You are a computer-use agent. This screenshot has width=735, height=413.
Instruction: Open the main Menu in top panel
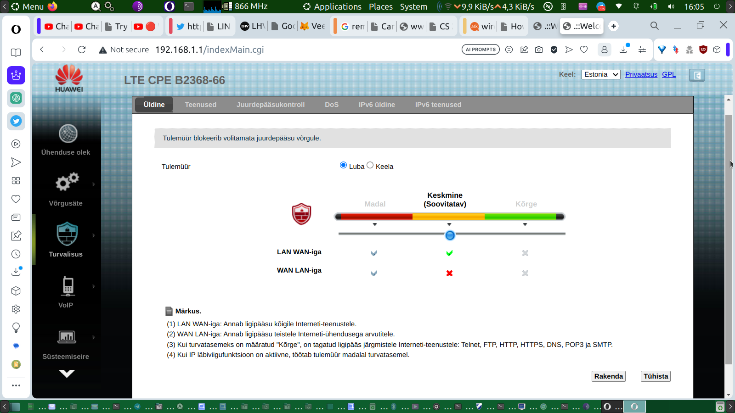click(28, 6)
